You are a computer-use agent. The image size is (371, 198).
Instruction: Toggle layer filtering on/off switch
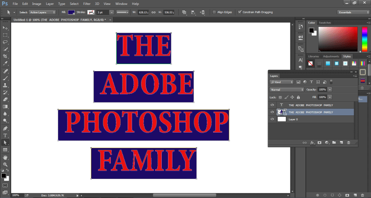point(331,82)
